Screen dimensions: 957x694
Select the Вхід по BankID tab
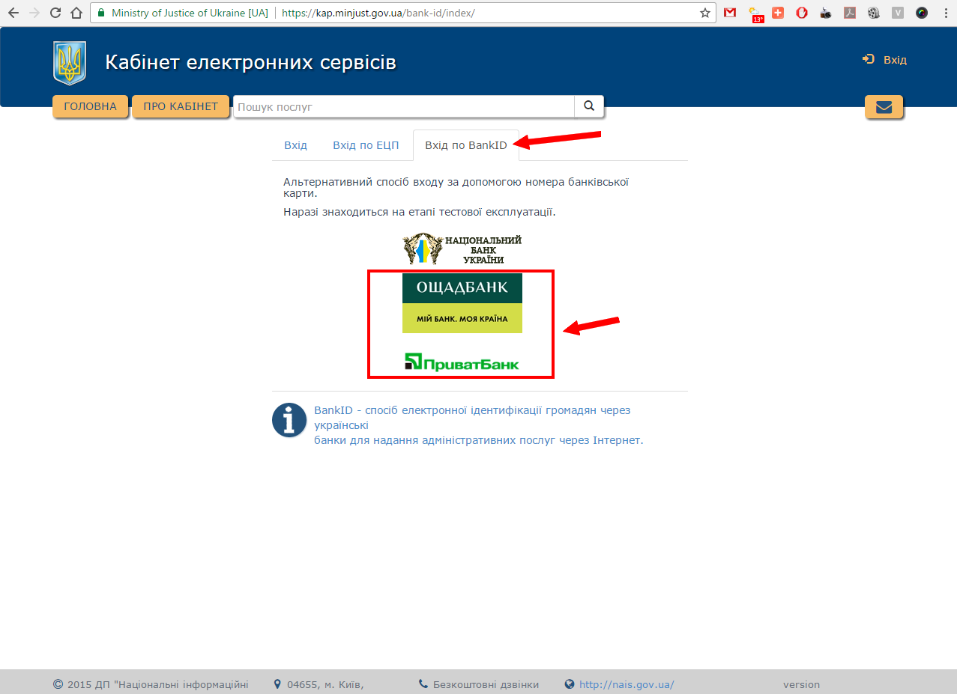point(466,144)
